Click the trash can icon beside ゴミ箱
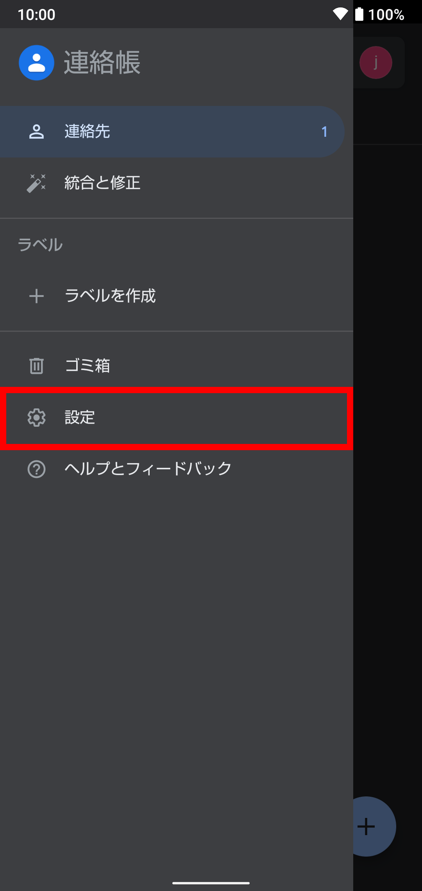 pyautogui.click(x=36, y=366)
